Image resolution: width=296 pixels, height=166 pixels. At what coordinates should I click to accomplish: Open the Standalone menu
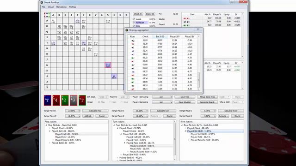pos(61,7)
